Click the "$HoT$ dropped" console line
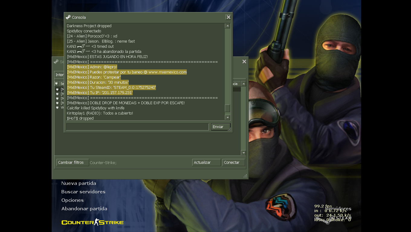 pyautogui.click(x=80, y=118)
